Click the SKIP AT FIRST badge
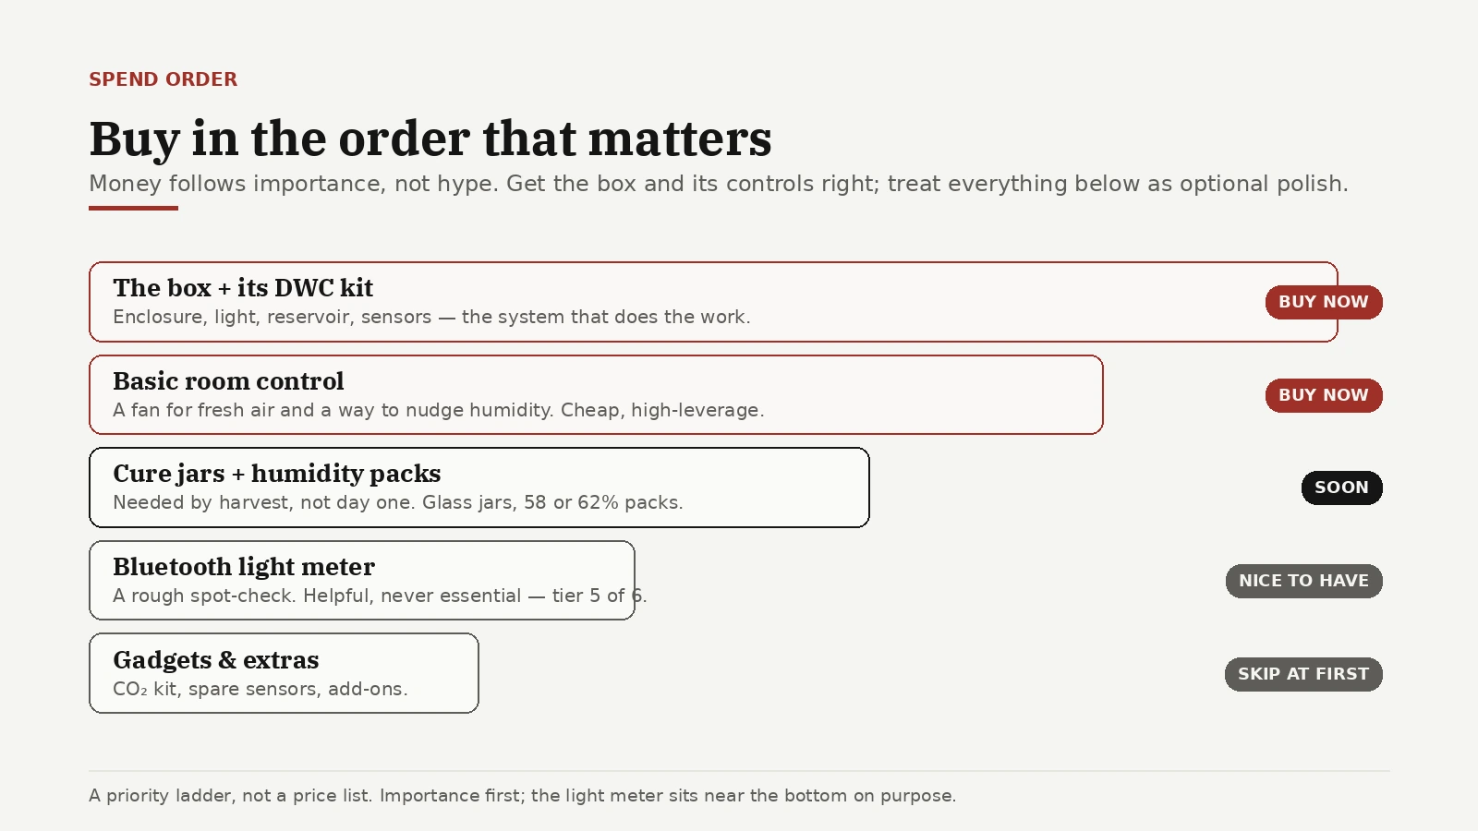The image size is (1478, 831). pos(1303,674)
